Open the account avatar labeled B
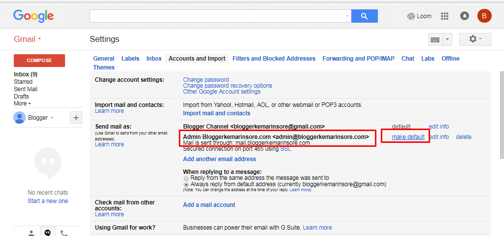Screen dimensions: 504x236 [x=484, y=16]
